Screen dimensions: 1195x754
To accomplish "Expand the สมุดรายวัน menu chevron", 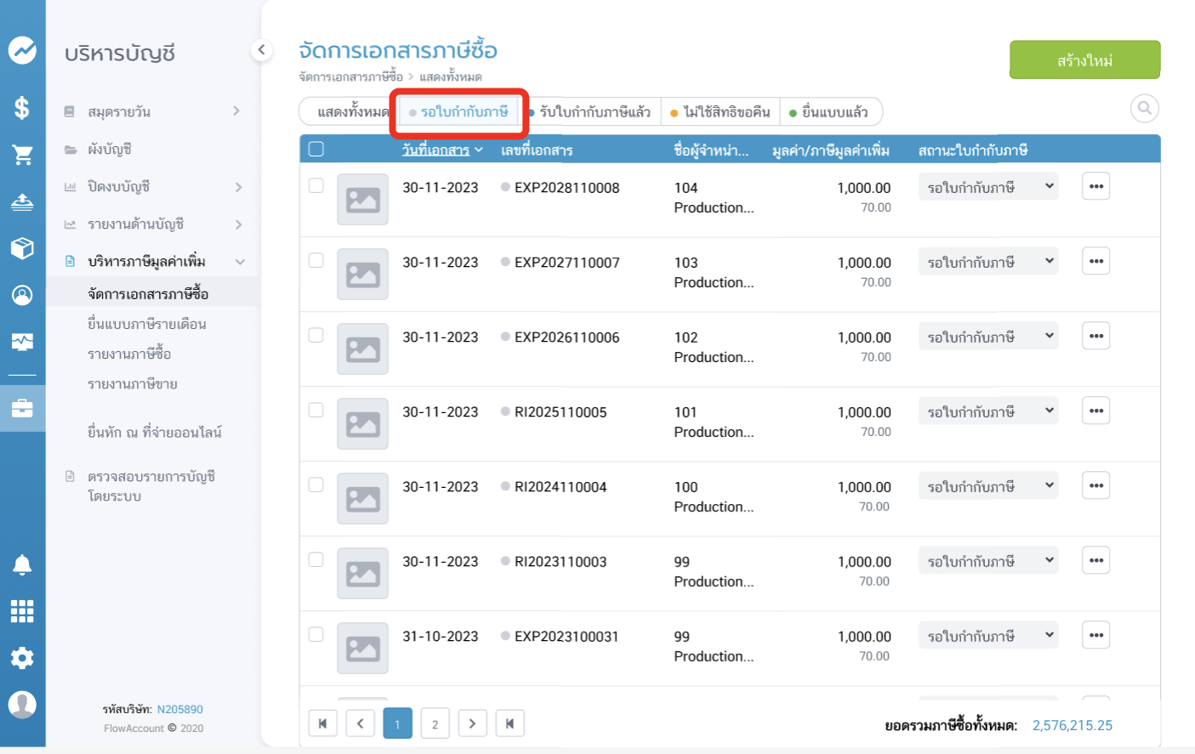I will tap(236, 111).
